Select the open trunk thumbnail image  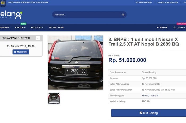pyautogui.click(x=54, y=98)
